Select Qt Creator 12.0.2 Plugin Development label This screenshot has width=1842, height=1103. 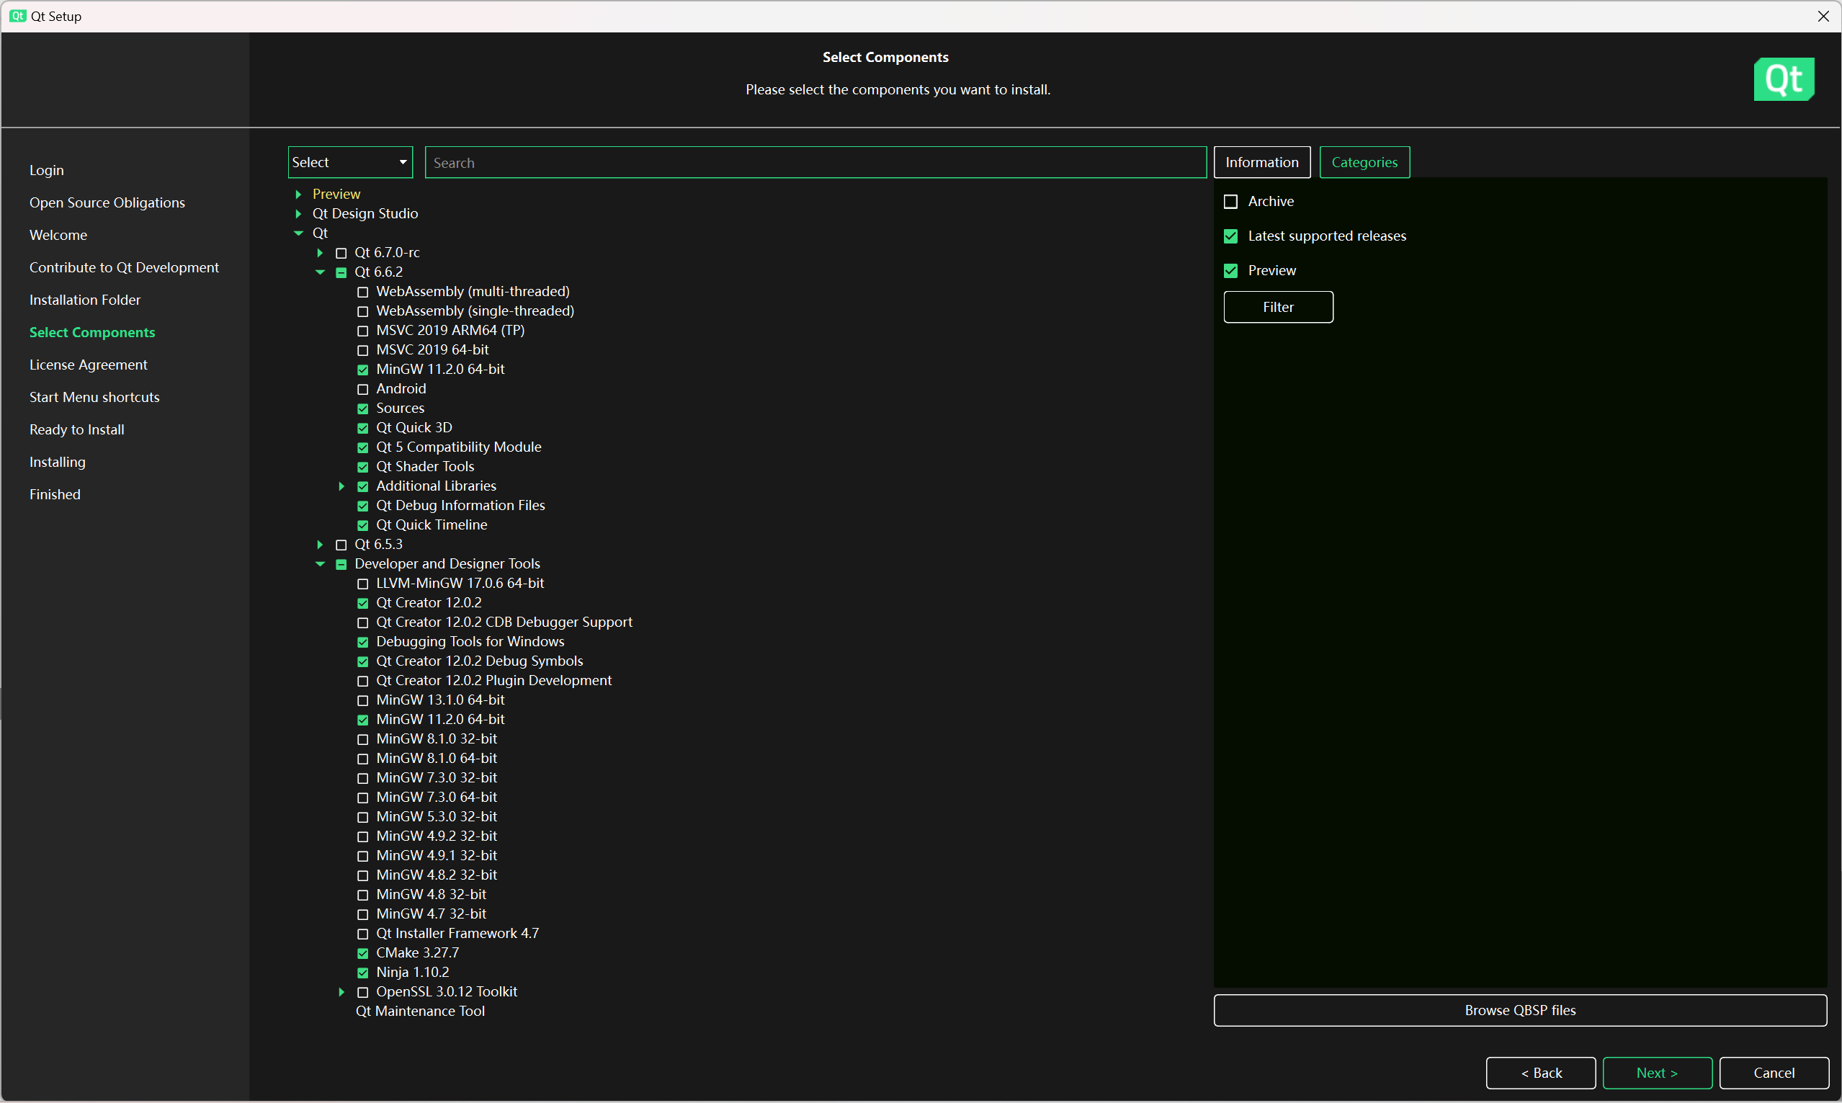(494, 680)
